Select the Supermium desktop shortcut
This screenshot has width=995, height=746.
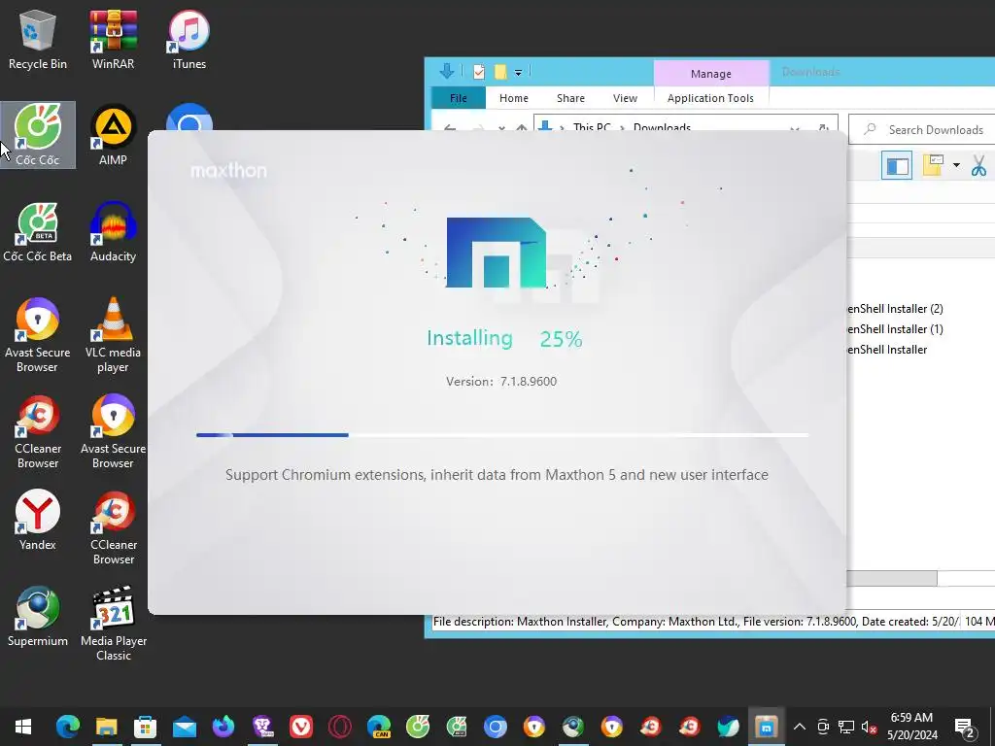coord(38,617)
